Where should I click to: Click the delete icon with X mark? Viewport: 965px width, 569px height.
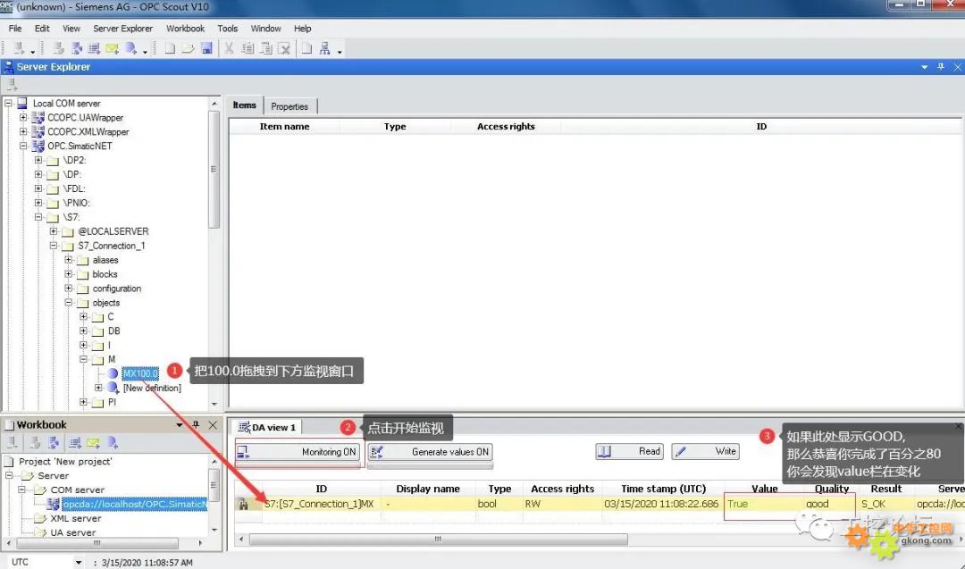(x=284, y=48)
